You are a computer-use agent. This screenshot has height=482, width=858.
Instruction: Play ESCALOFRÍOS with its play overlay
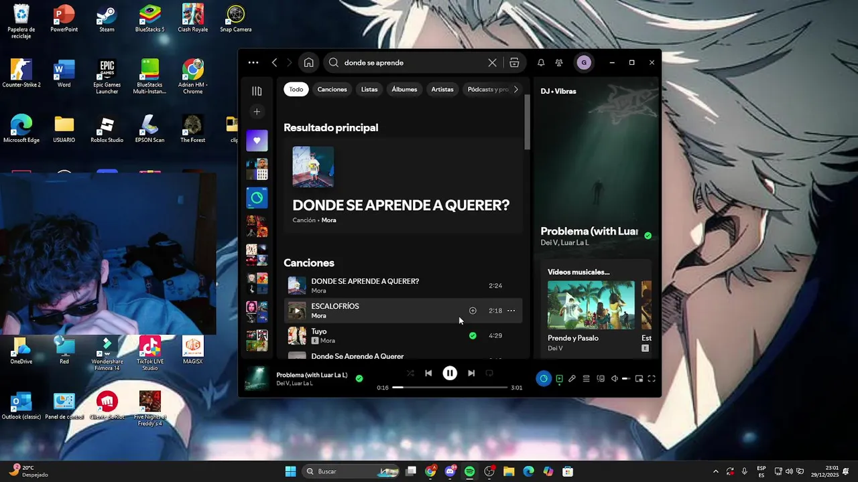pyautogui.click(x=297, y=311)
